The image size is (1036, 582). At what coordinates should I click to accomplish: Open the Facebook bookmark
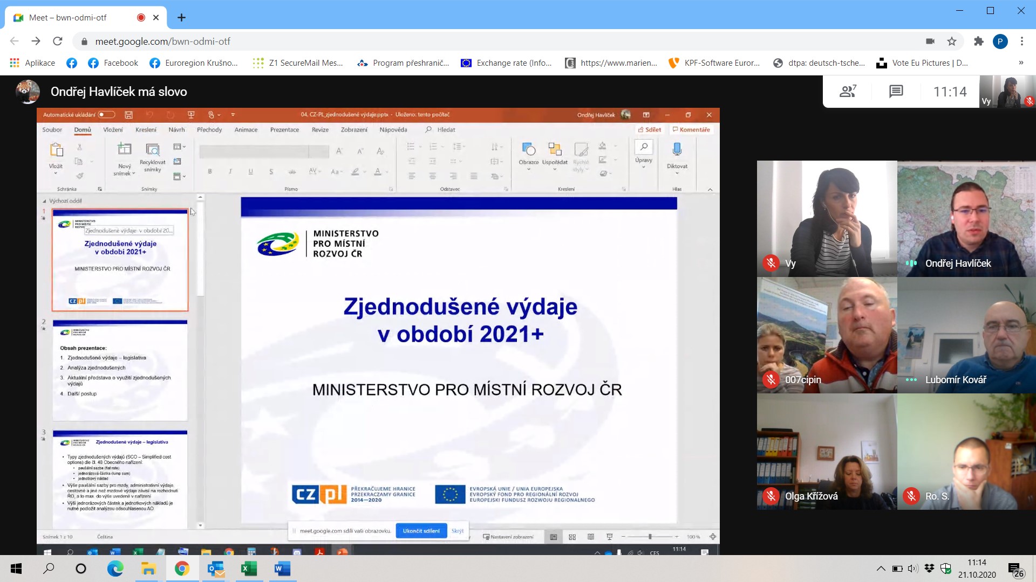coord(113,63)
